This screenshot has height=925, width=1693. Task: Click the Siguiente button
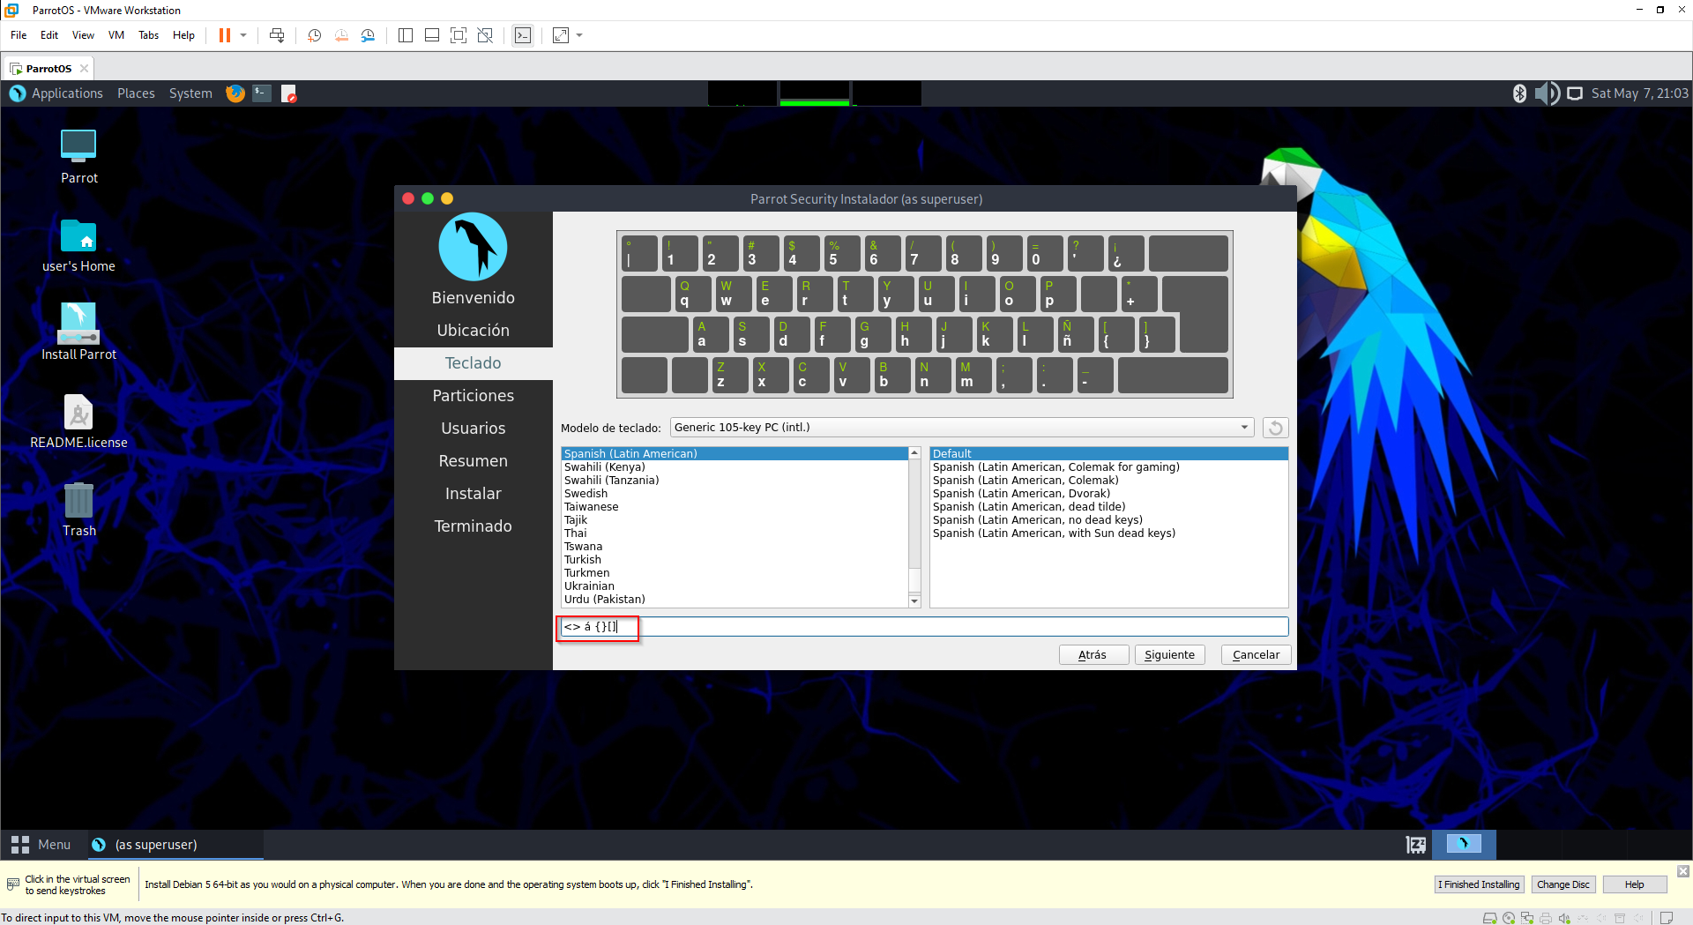1169,654
